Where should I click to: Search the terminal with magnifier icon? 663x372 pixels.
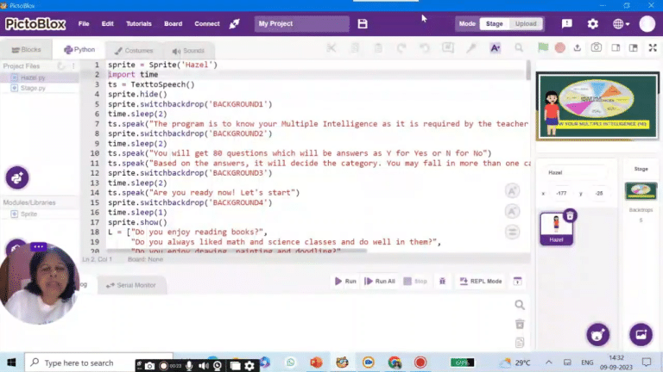tap(520, 305)
